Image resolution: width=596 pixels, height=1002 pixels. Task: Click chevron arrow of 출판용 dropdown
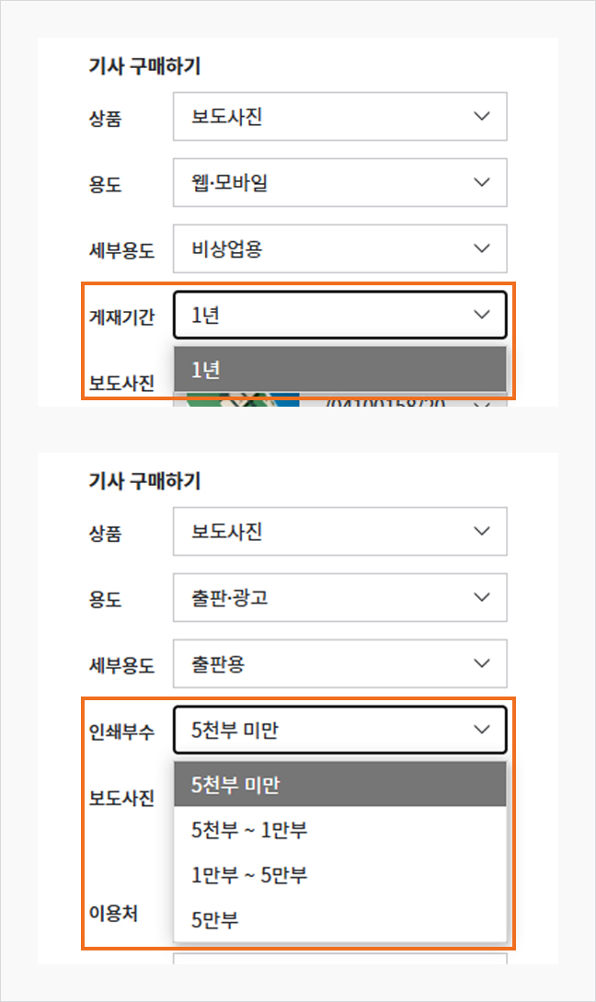tap(482, 663)
